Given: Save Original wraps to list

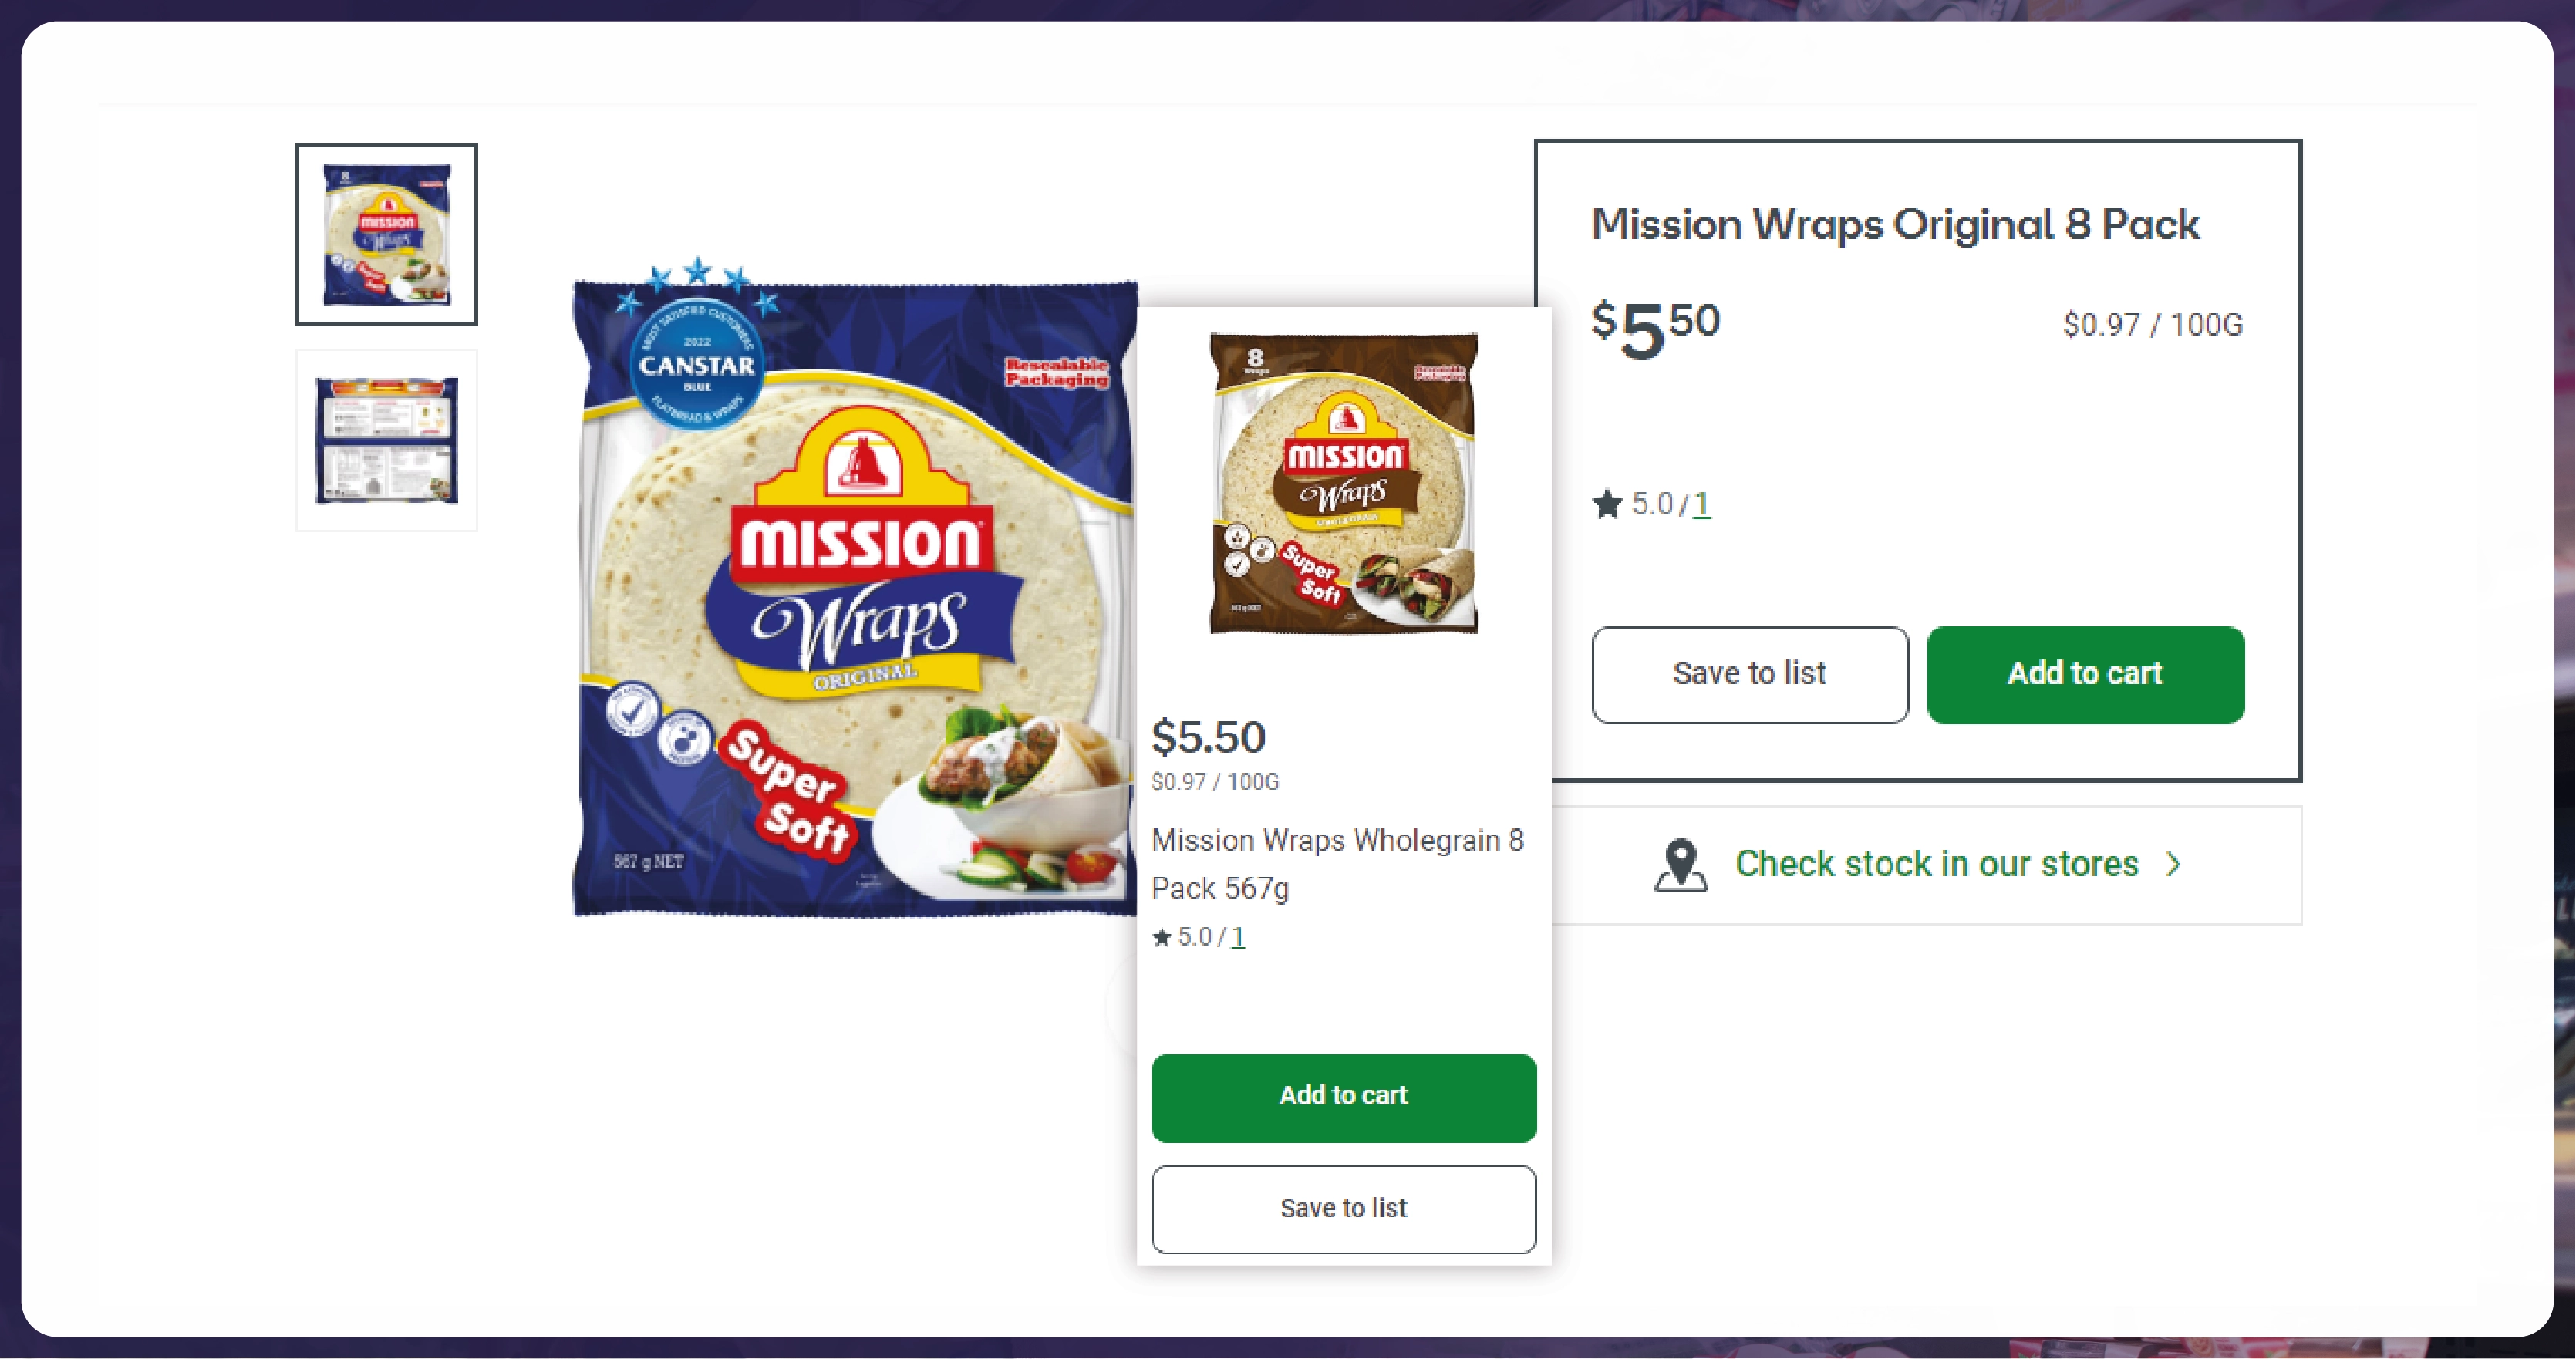Looking at the screenshot, I should click(x=1749, y=674).
